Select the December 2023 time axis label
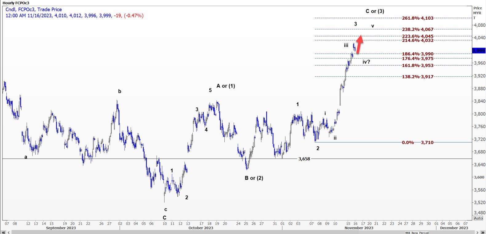Viewport: 486px width, 234px height. coord(454,228)
